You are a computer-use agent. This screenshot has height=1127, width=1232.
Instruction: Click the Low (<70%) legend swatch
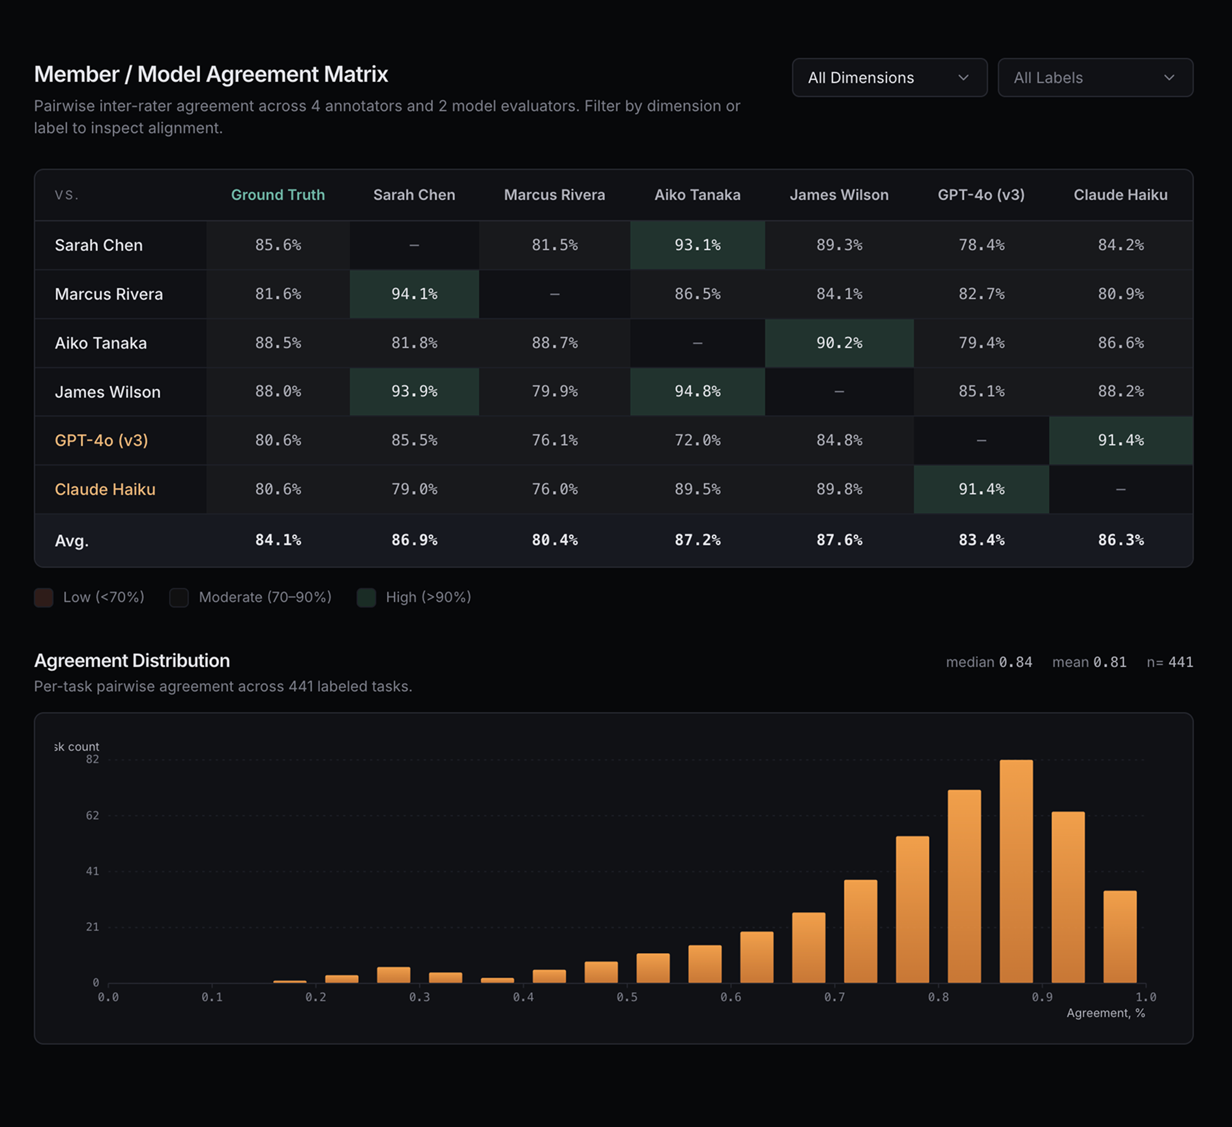pyautogui.click(x=44, y=597)
